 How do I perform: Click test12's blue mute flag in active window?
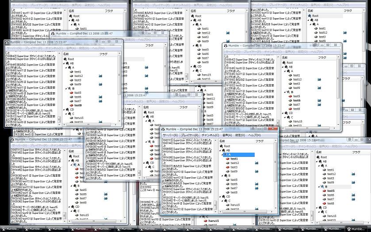(256, 163)
